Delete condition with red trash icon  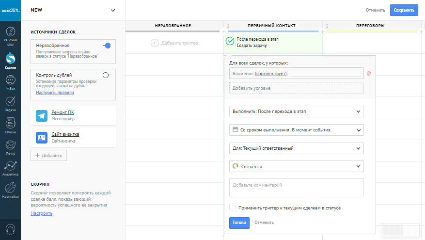(369, 73)
